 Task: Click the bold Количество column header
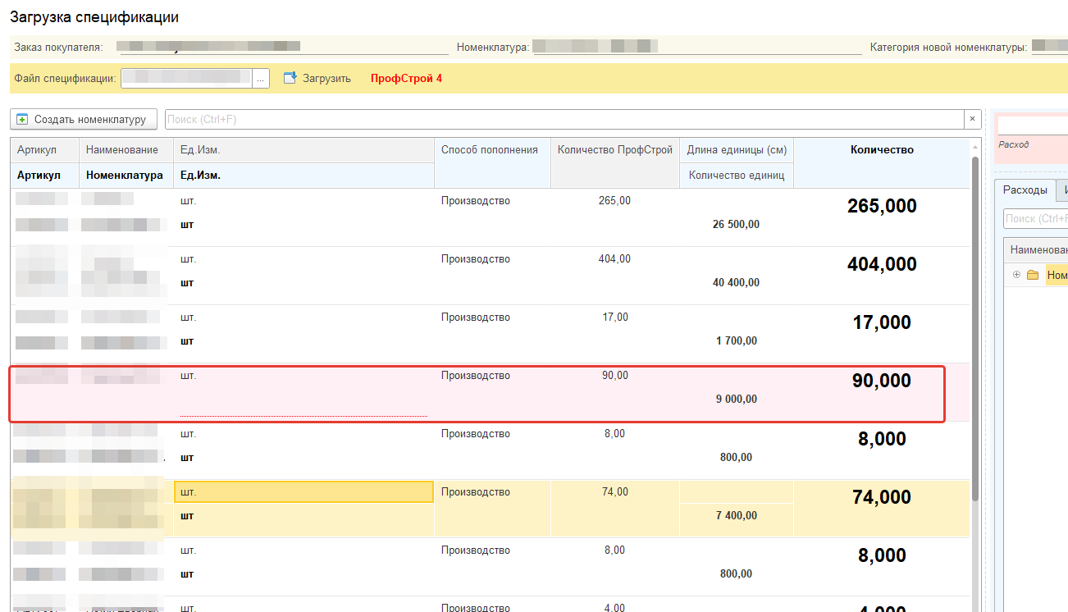(882, 149)
